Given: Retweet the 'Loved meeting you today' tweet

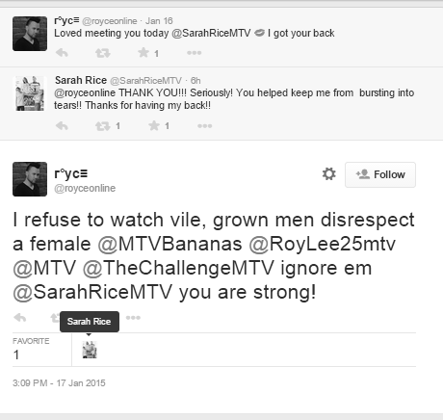Looking at the screenshot, I should tap(103, 53).
